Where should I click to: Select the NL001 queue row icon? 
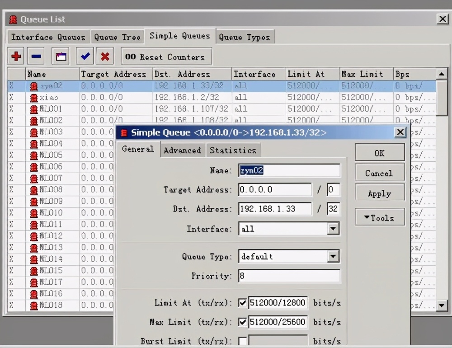tap(33, 109)
